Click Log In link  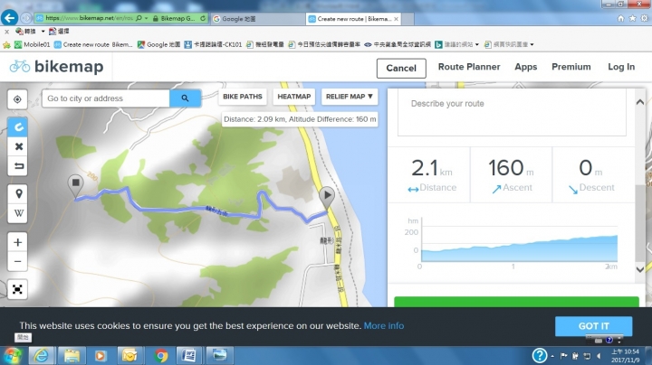pyautogui.click(x=621, y=67)
